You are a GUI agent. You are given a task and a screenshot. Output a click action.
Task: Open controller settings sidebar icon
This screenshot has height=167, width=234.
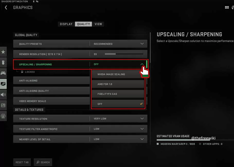[3, 73]
